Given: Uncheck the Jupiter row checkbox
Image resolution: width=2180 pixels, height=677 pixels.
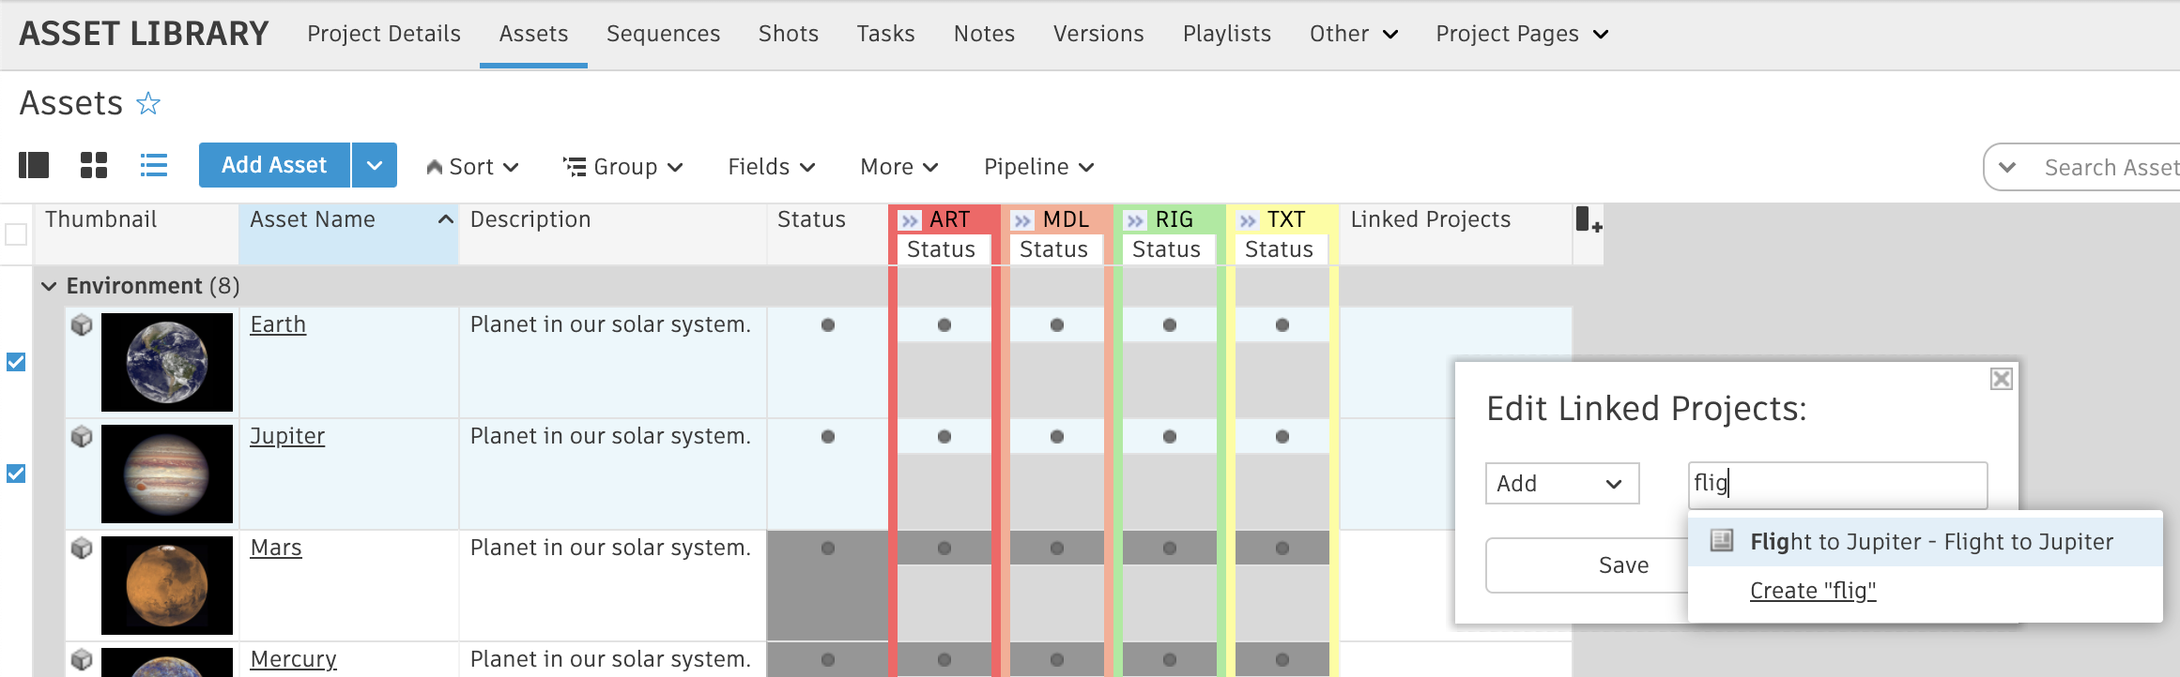Looking at the screenshot, I should click(x=16, y=474).
